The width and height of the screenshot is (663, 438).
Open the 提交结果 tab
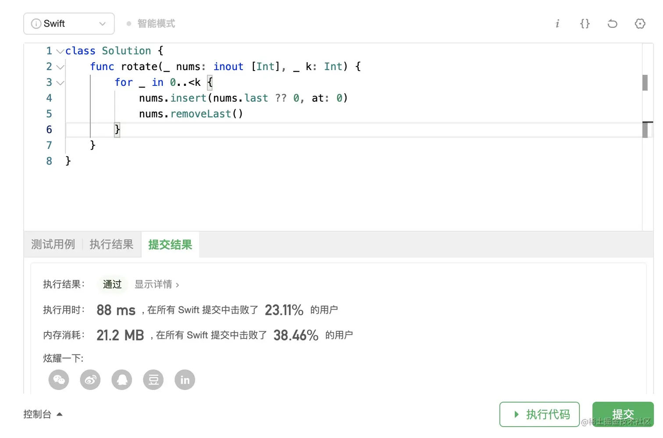[170, 244]
